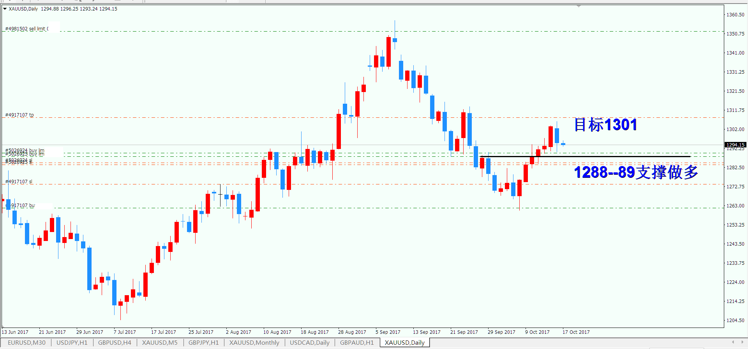Click the 2 Aug 2017 date label
The height and width of the screenshot is (349, 748).
[x=238, y=332]
